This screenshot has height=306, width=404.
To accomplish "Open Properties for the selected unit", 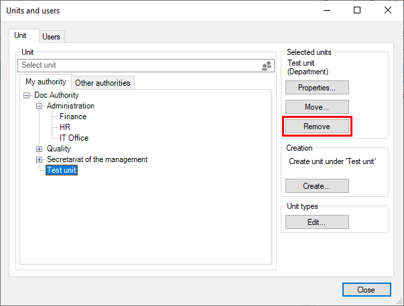I will tap(317, 88).
